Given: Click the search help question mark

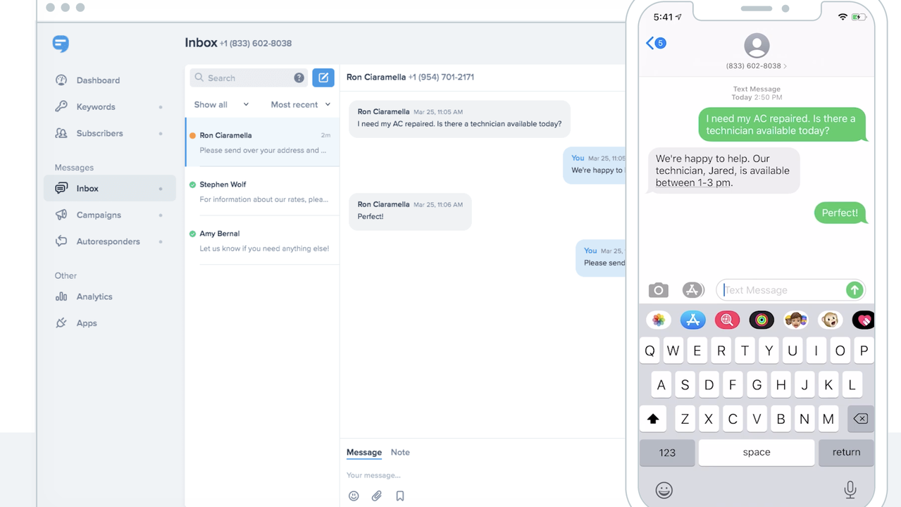Looking at the screenshot, I should pos(299,77).
